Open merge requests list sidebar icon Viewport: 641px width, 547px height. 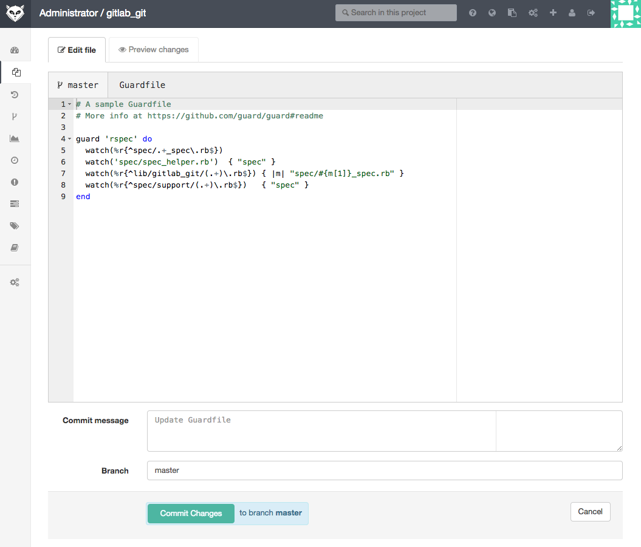click(x=15, y=204)
